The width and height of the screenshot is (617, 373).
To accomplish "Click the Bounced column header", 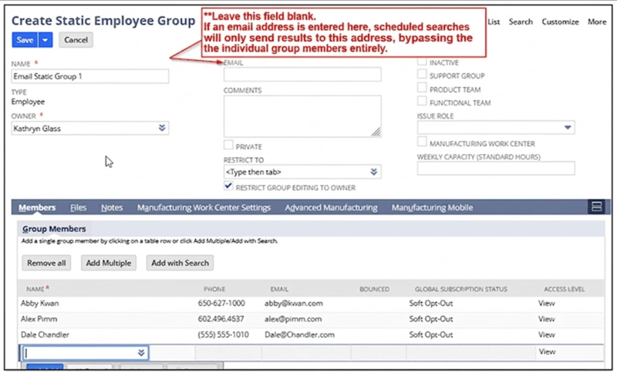I will pos(374,289).
